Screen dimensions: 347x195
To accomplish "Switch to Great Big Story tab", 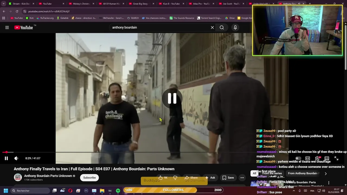I will click(141, 4).
